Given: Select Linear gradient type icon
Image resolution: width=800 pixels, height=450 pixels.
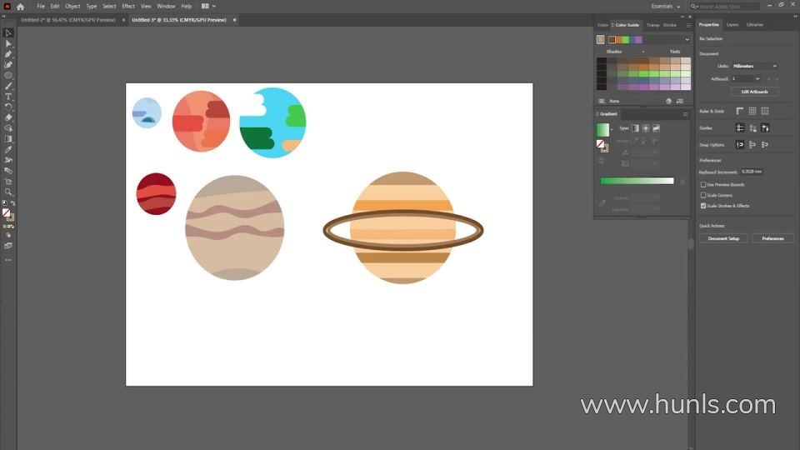Looking at the screenshot, I should click(x=635, y=128).
